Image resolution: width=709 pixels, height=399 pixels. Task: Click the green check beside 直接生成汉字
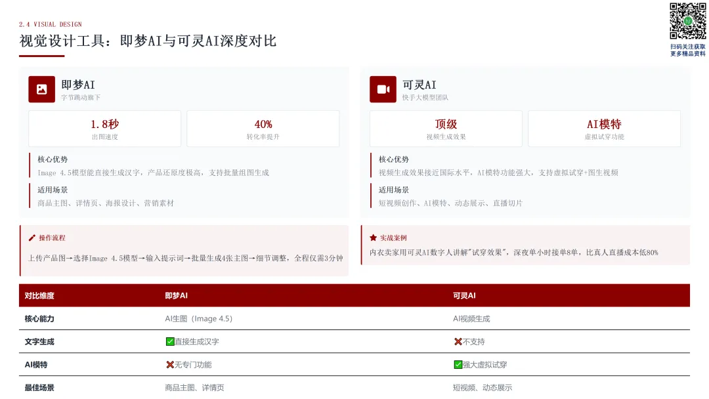(x=170, y=342)
